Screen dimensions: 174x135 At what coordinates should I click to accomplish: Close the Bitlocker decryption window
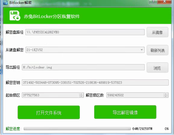click(x=165, y=2)
